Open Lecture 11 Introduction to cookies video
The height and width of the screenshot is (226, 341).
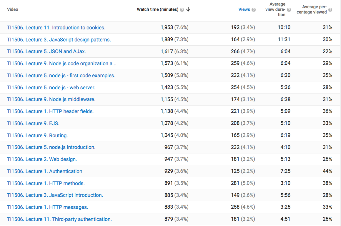pyautogui.click(x=56, y=28)
